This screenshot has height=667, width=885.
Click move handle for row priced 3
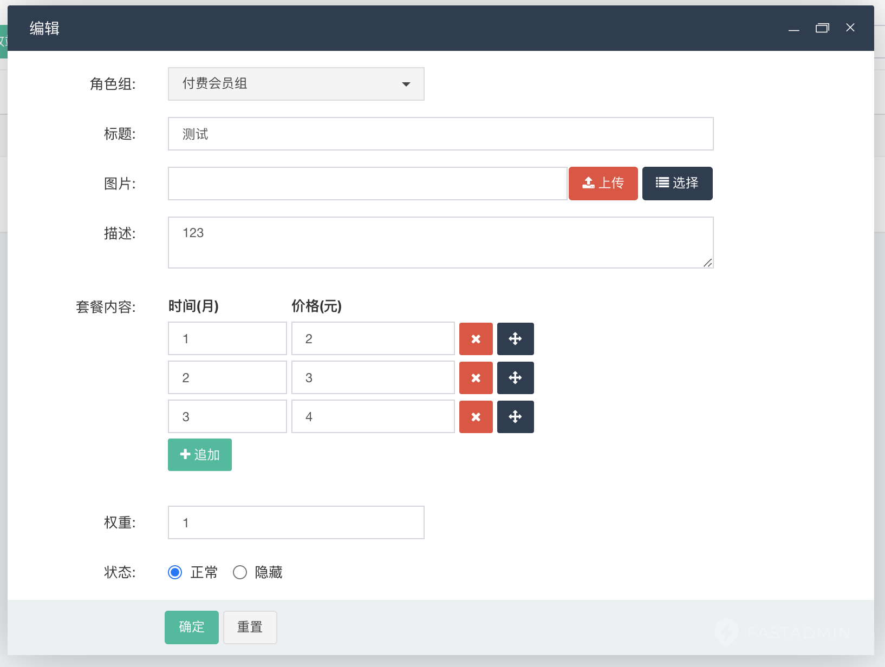[x=515, y=378]
